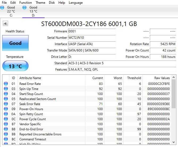Image resolution: width=178 pixels, height=147 pixels.
Task: Click the status orb for Vendor Specific
Action: pyautogui.click(x=6, y=124)
